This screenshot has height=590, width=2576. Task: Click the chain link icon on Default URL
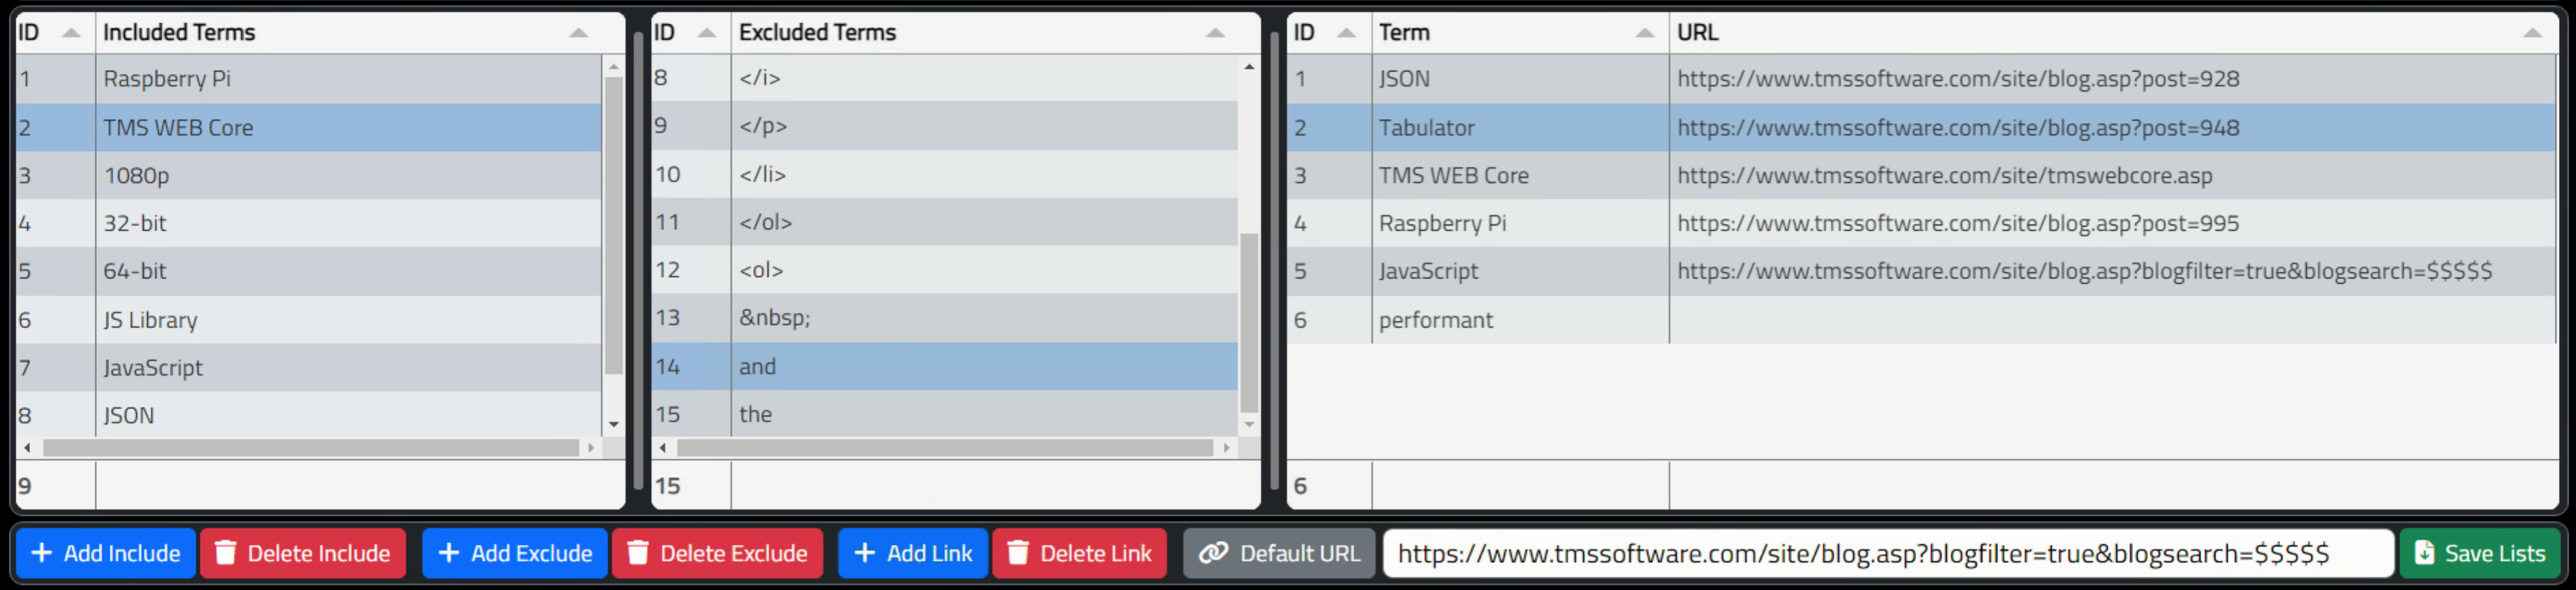[x=1213, y=553]
